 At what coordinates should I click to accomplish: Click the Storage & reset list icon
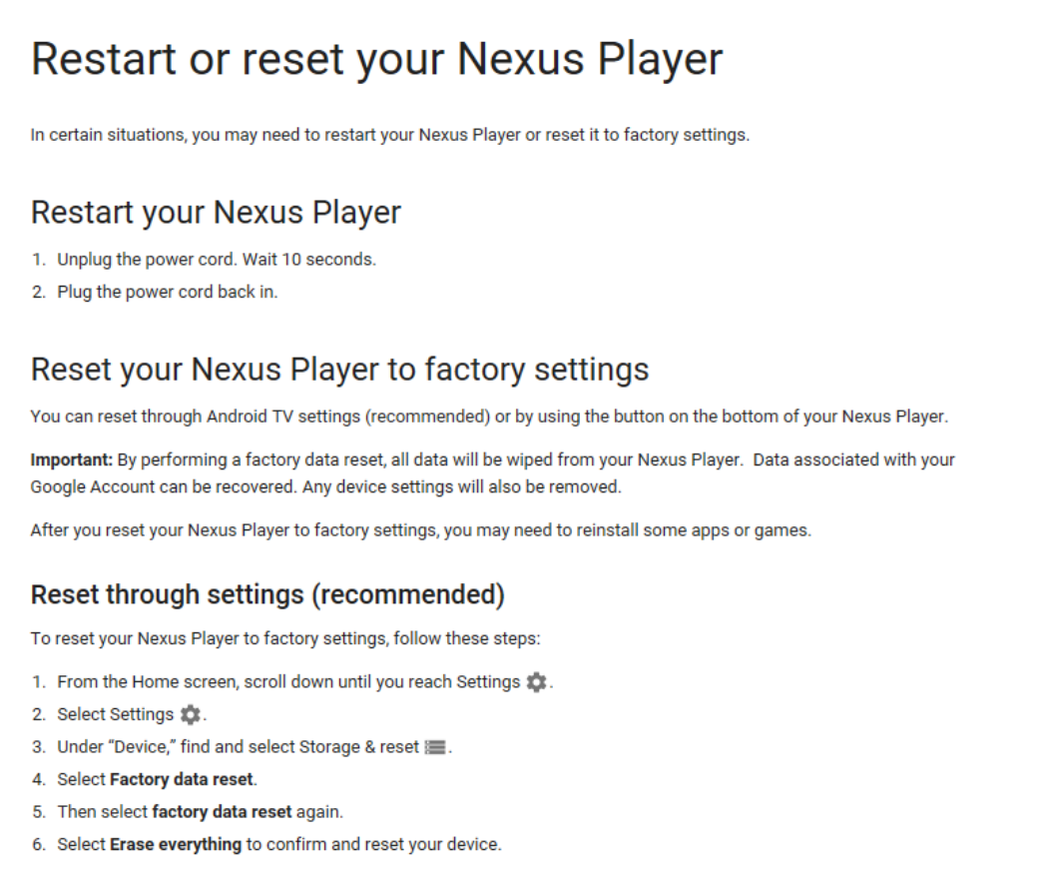click(x=435, y=747)
